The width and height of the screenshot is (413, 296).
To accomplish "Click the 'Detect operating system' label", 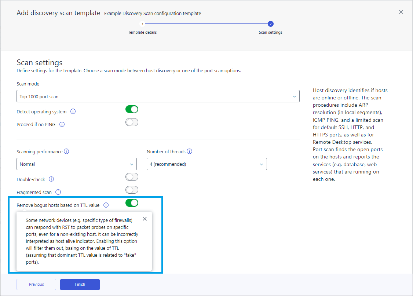I will (x=41, y=112).
